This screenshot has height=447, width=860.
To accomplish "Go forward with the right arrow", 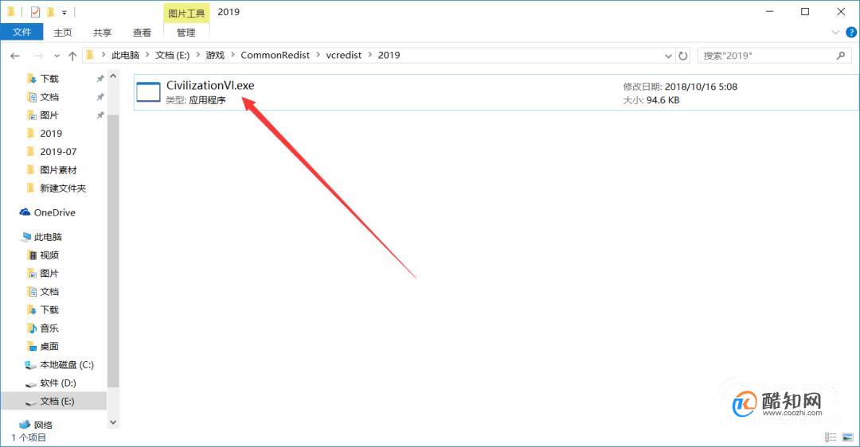I will coord(38,56).
